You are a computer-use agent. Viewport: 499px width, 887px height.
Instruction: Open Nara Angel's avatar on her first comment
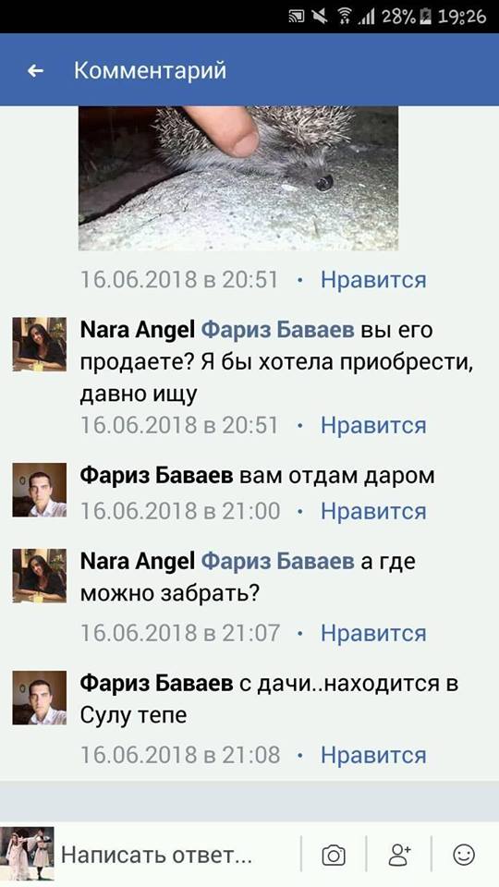(x=39, y=344)
